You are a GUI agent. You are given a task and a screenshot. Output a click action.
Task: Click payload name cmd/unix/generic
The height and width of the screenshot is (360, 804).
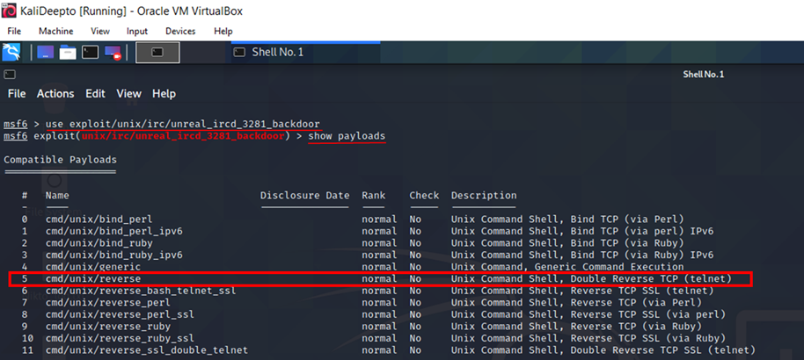pyautogui.click(x=93, y=267)
